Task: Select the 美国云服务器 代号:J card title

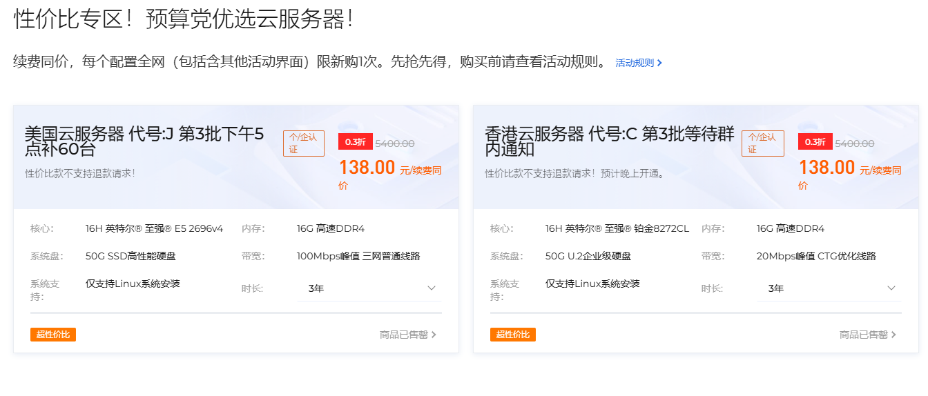Action: (144, 141)
